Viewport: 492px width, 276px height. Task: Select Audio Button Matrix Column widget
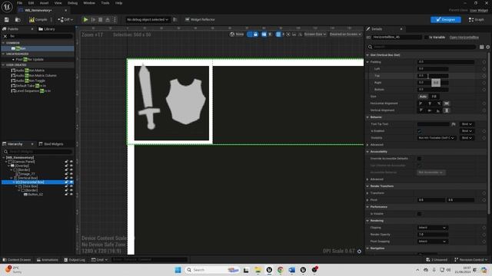point(34,75)
